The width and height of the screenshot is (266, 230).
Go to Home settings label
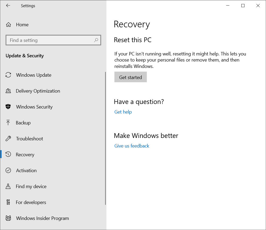(x=22, y=25)
